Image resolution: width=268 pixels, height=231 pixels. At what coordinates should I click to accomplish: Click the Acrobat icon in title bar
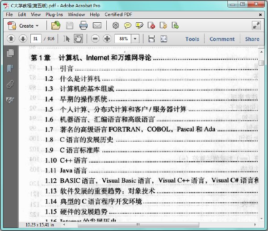(x=6, y=6)
